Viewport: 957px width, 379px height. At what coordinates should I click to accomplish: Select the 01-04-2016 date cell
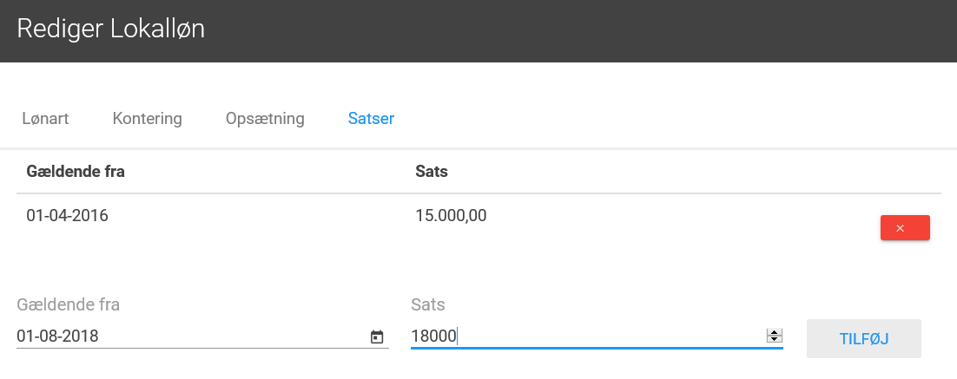coord(67,216)
